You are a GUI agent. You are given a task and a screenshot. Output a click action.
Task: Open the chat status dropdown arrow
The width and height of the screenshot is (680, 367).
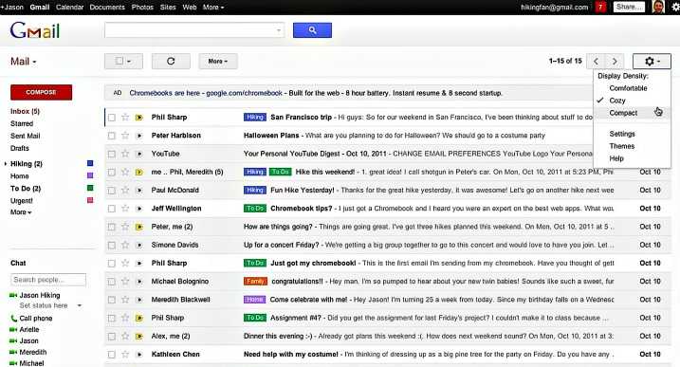pos(80,305)
